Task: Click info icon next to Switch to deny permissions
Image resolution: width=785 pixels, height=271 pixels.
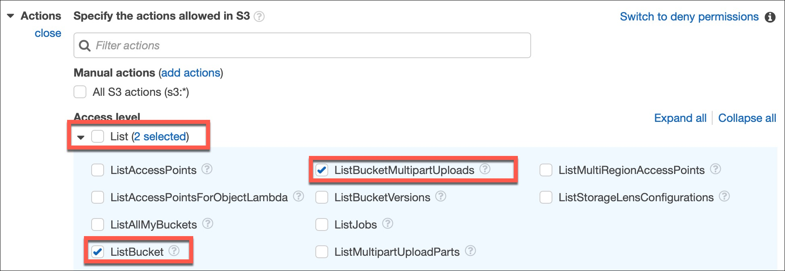Action: pos(770,17)
